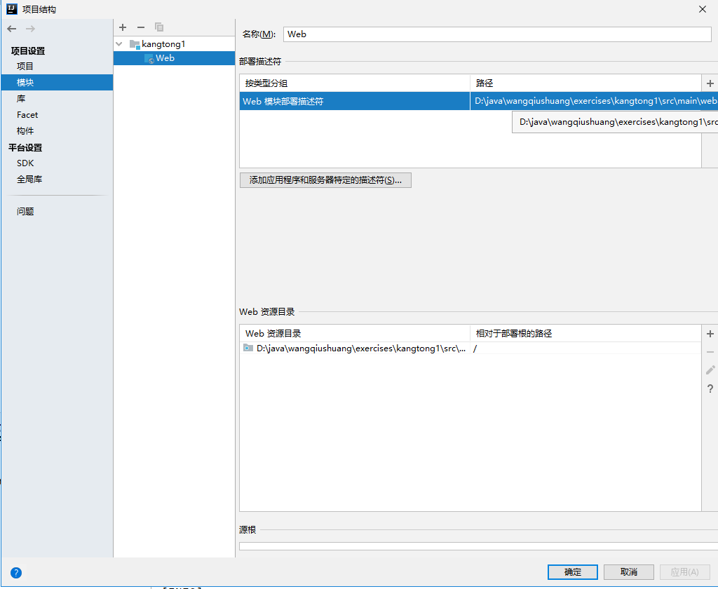
Task: Select the Web facet under kangtong1
Action: click(165, 58)
